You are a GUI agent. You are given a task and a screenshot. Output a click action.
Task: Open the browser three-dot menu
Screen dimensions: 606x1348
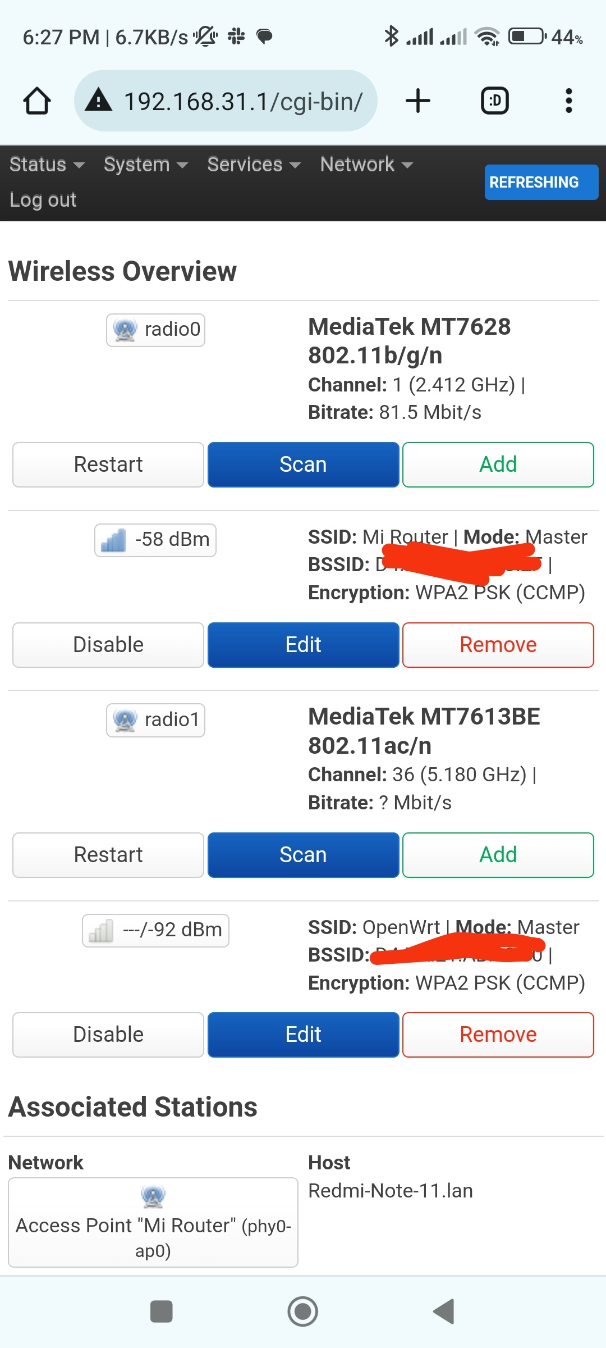[x=568, y=101]
